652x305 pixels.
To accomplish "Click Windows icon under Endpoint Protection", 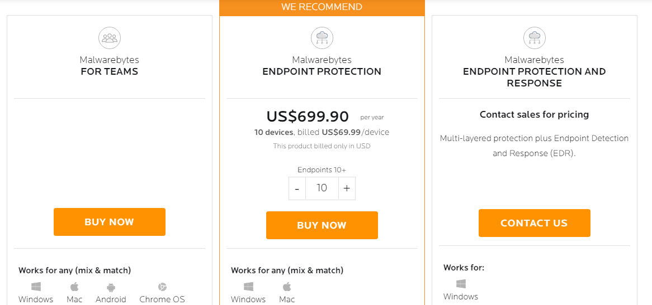I will 248,287.
